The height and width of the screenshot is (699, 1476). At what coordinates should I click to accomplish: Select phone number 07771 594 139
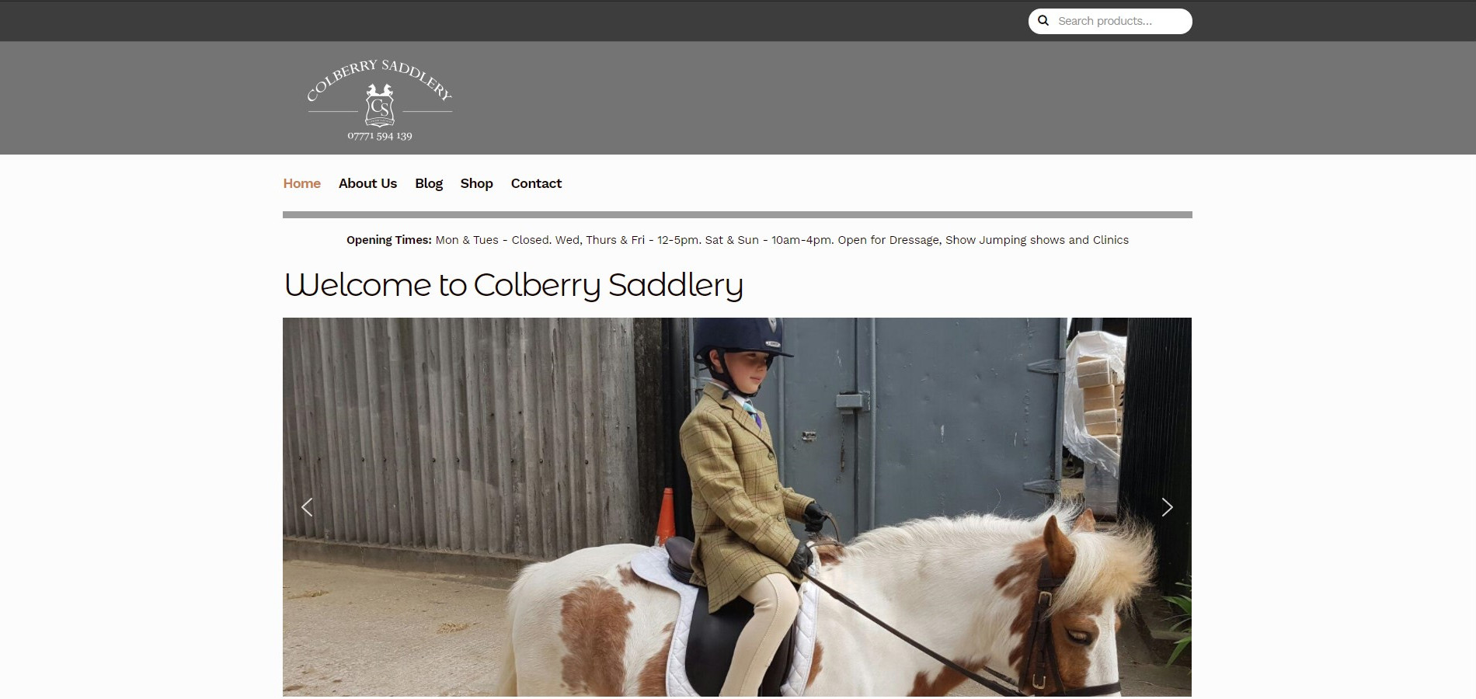[380, 136]
